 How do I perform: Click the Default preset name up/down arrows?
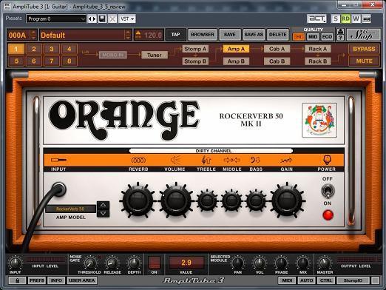coord(128,35)
